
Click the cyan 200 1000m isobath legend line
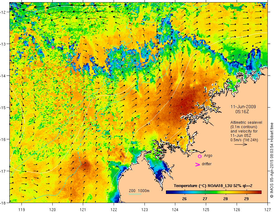pyautogui.click(x=135, y=194)
